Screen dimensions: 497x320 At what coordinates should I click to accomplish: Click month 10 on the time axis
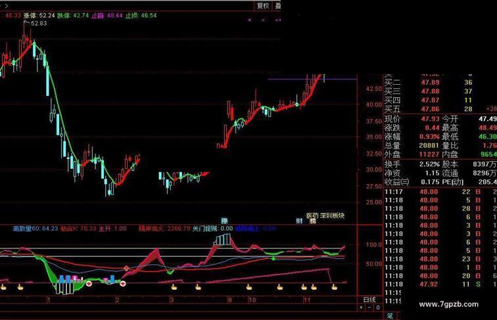click(252, 300)
